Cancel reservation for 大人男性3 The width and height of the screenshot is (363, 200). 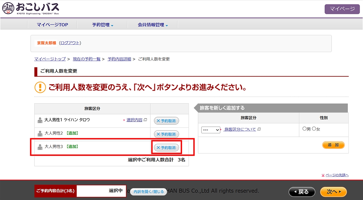(166, 148)
